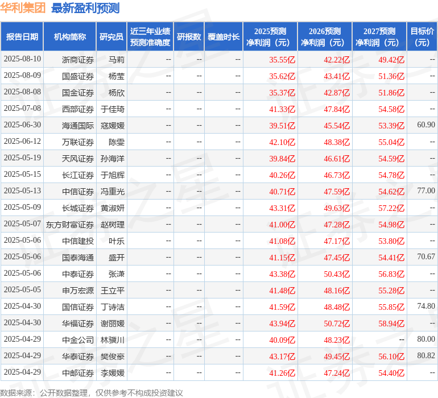This screenshot has height=398, width=438.
Task: Select the 80.82 target price cell
Action: tap(425, 356)
